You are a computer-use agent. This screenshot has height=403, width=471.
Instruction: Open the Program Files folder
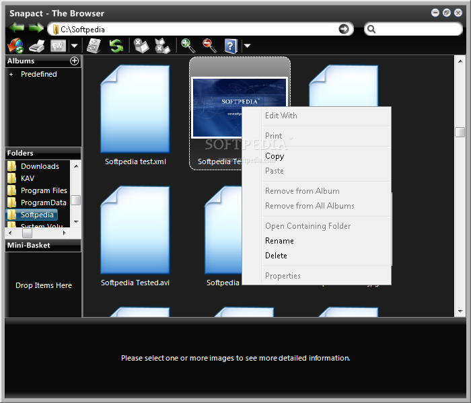tap(44, 190)
